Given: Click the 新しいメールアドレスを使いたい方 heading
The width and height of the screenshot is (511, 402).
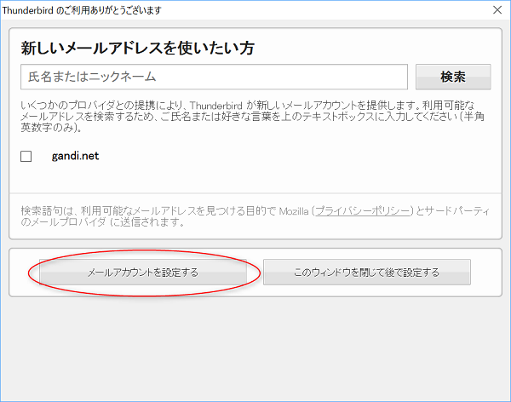Looking at the screenshot, I should click(137, 48).
